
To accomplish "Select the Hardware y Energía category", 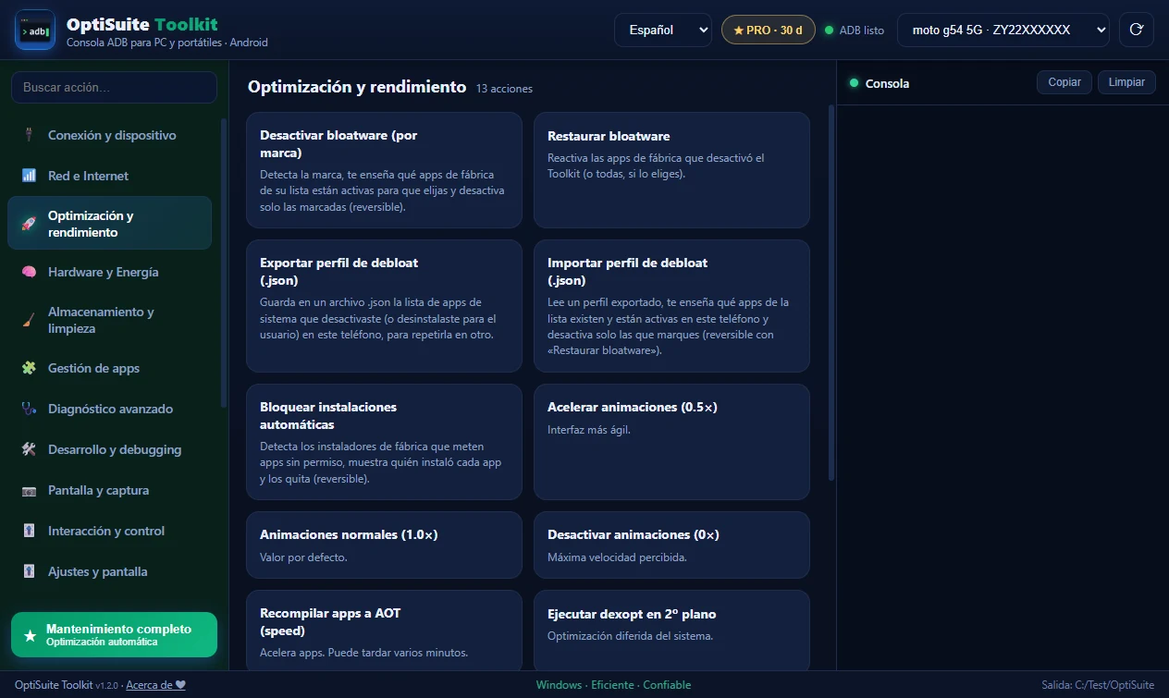I will pos(109,272).
